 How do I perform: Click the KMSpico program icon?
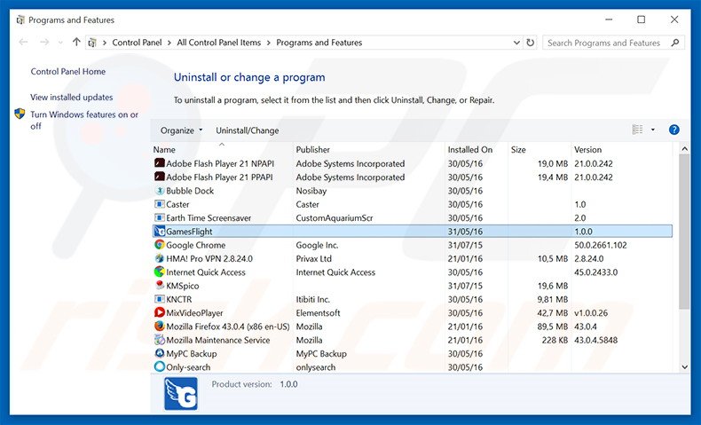159,285
